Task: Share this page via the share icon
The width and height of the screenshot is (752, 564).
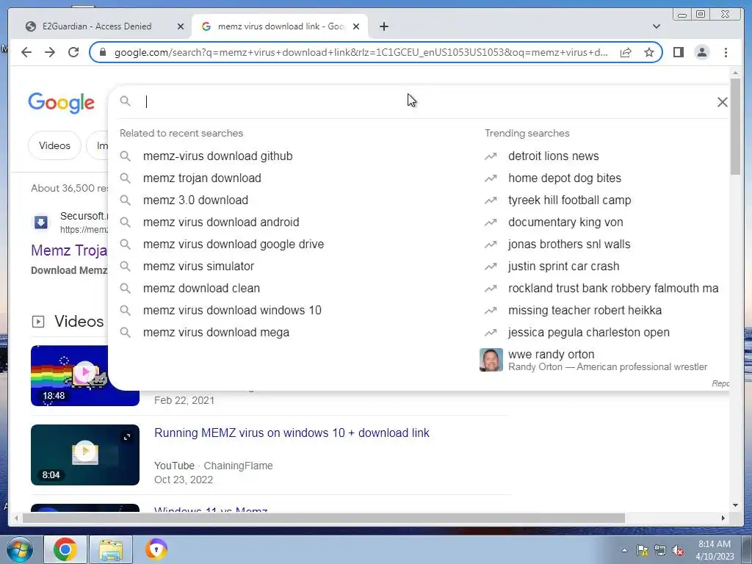Action: (x=626, y=52)
